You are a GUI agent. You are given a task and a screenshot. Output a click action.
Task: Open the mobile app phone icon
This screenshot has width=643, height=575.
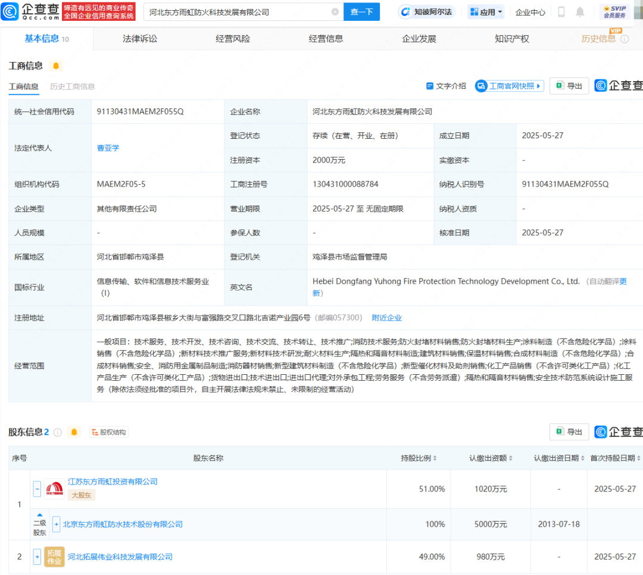(x=561, y=12)
